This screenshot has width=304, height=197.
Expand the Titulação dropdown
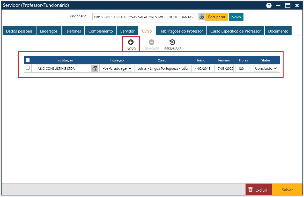point(117,68)
